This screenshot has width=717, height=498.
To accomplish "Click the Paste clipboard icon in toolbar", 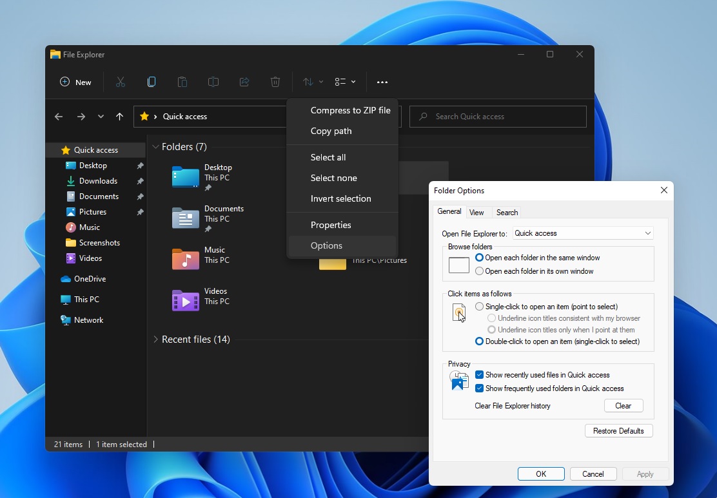I will tap(182, 82).
